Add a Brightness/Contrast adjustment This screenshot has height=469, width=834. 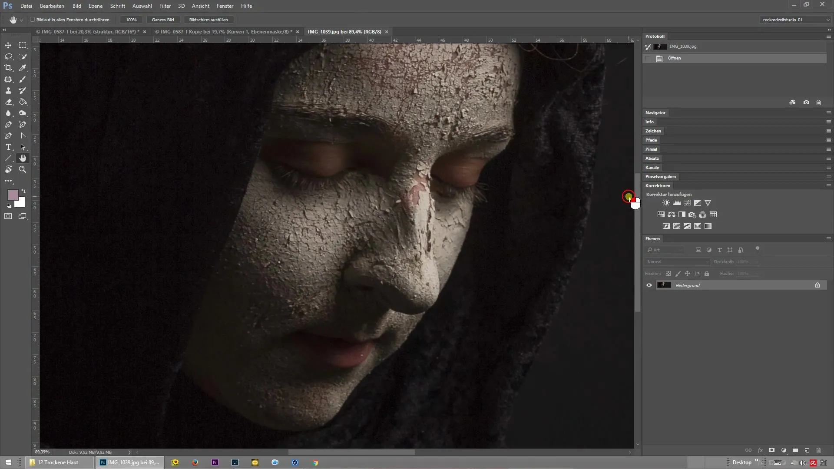(x=666, y=203)
